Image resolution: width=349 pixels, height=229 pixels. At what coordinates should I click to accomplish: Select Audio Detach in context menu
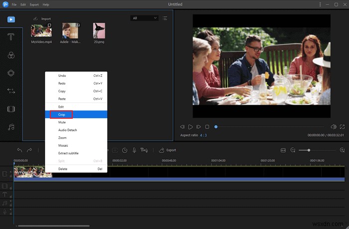[x=67, y=130]
